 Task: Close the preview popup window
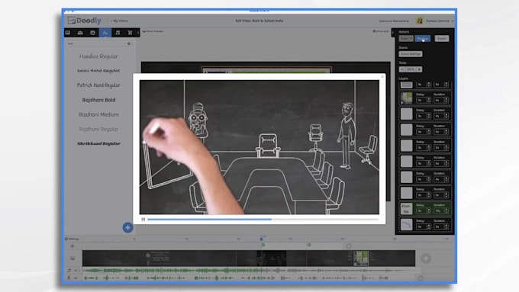(382, 77)
